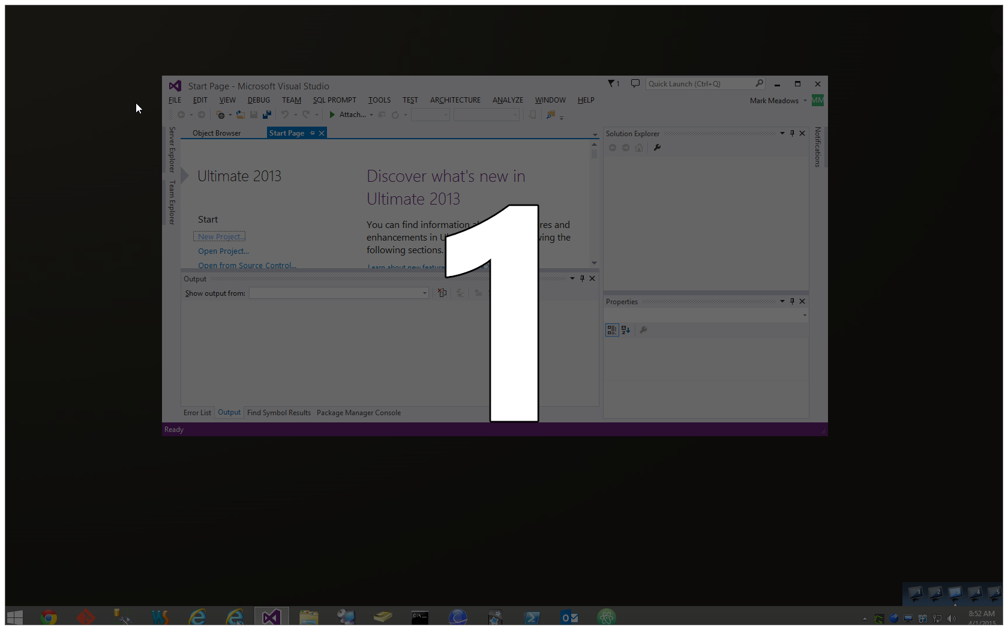The width and height of the screenshot is (1008, 630).
Task: Click the notifications filter flag icon
Action: (612, 84)
